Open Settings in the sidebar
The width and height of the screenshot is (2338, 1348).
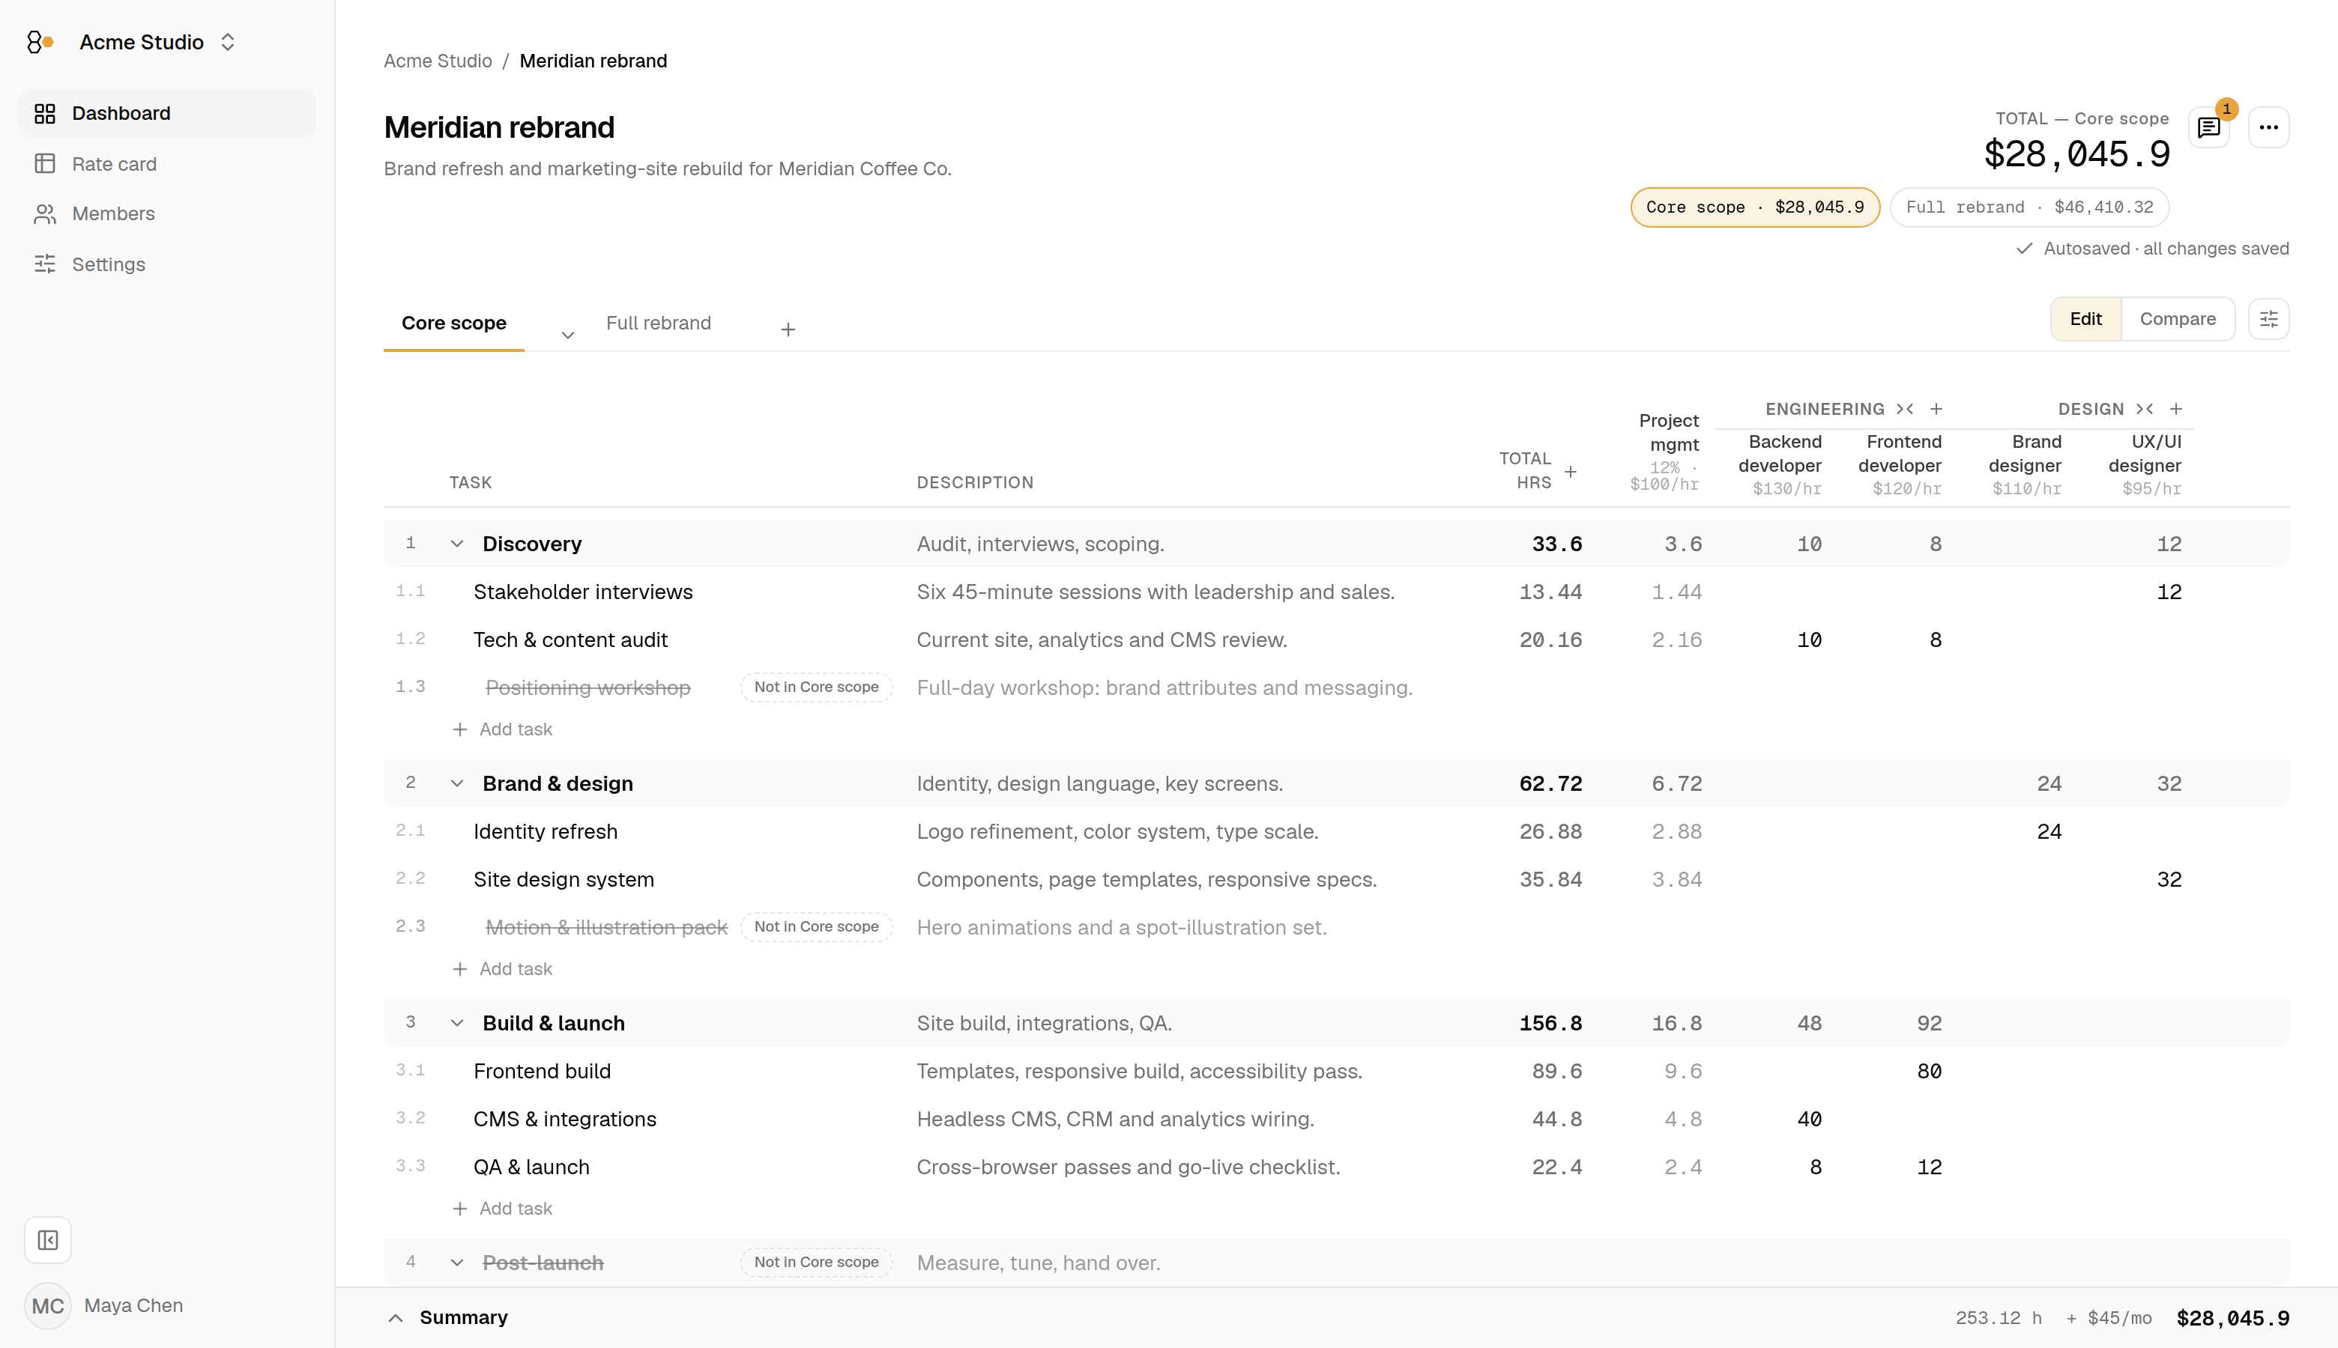coord(168,264)
